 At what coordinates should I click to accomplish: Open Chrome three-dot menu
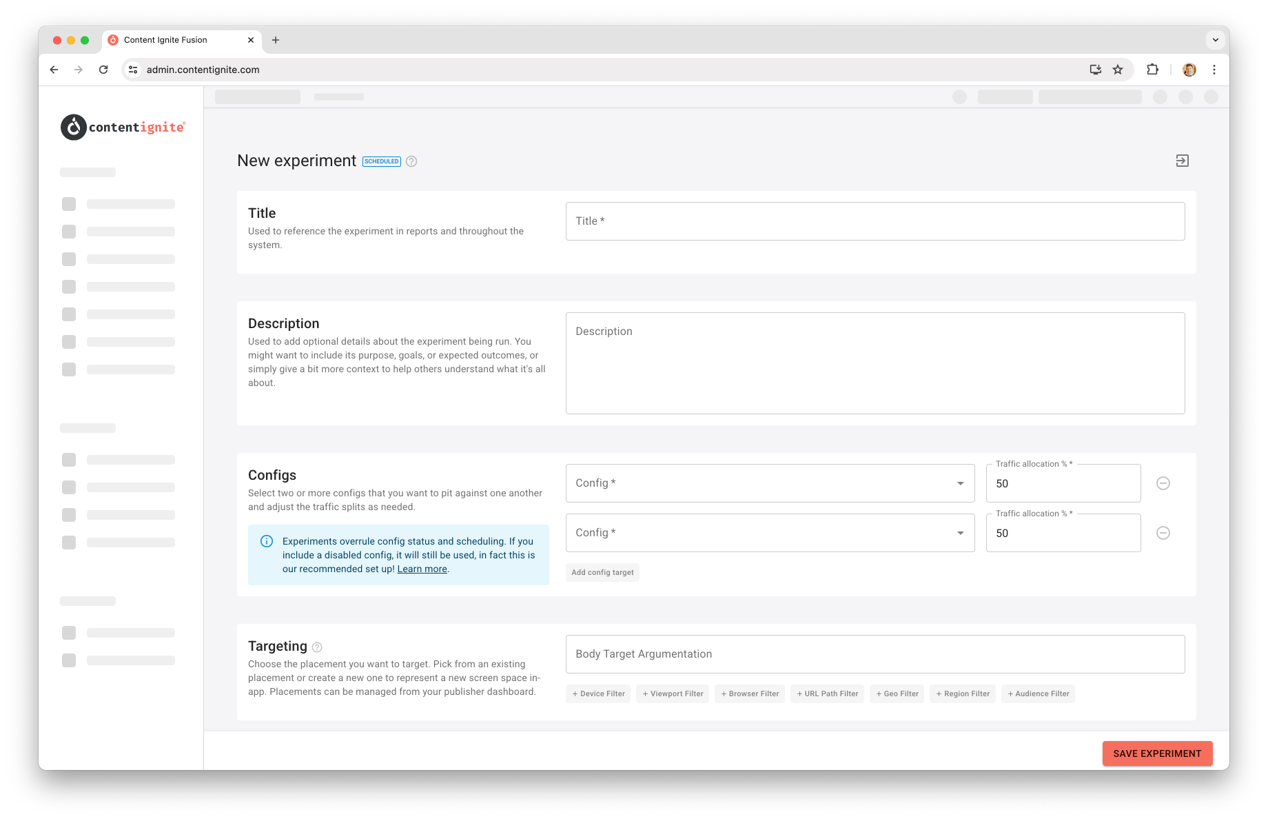[x=1214, y=70]
